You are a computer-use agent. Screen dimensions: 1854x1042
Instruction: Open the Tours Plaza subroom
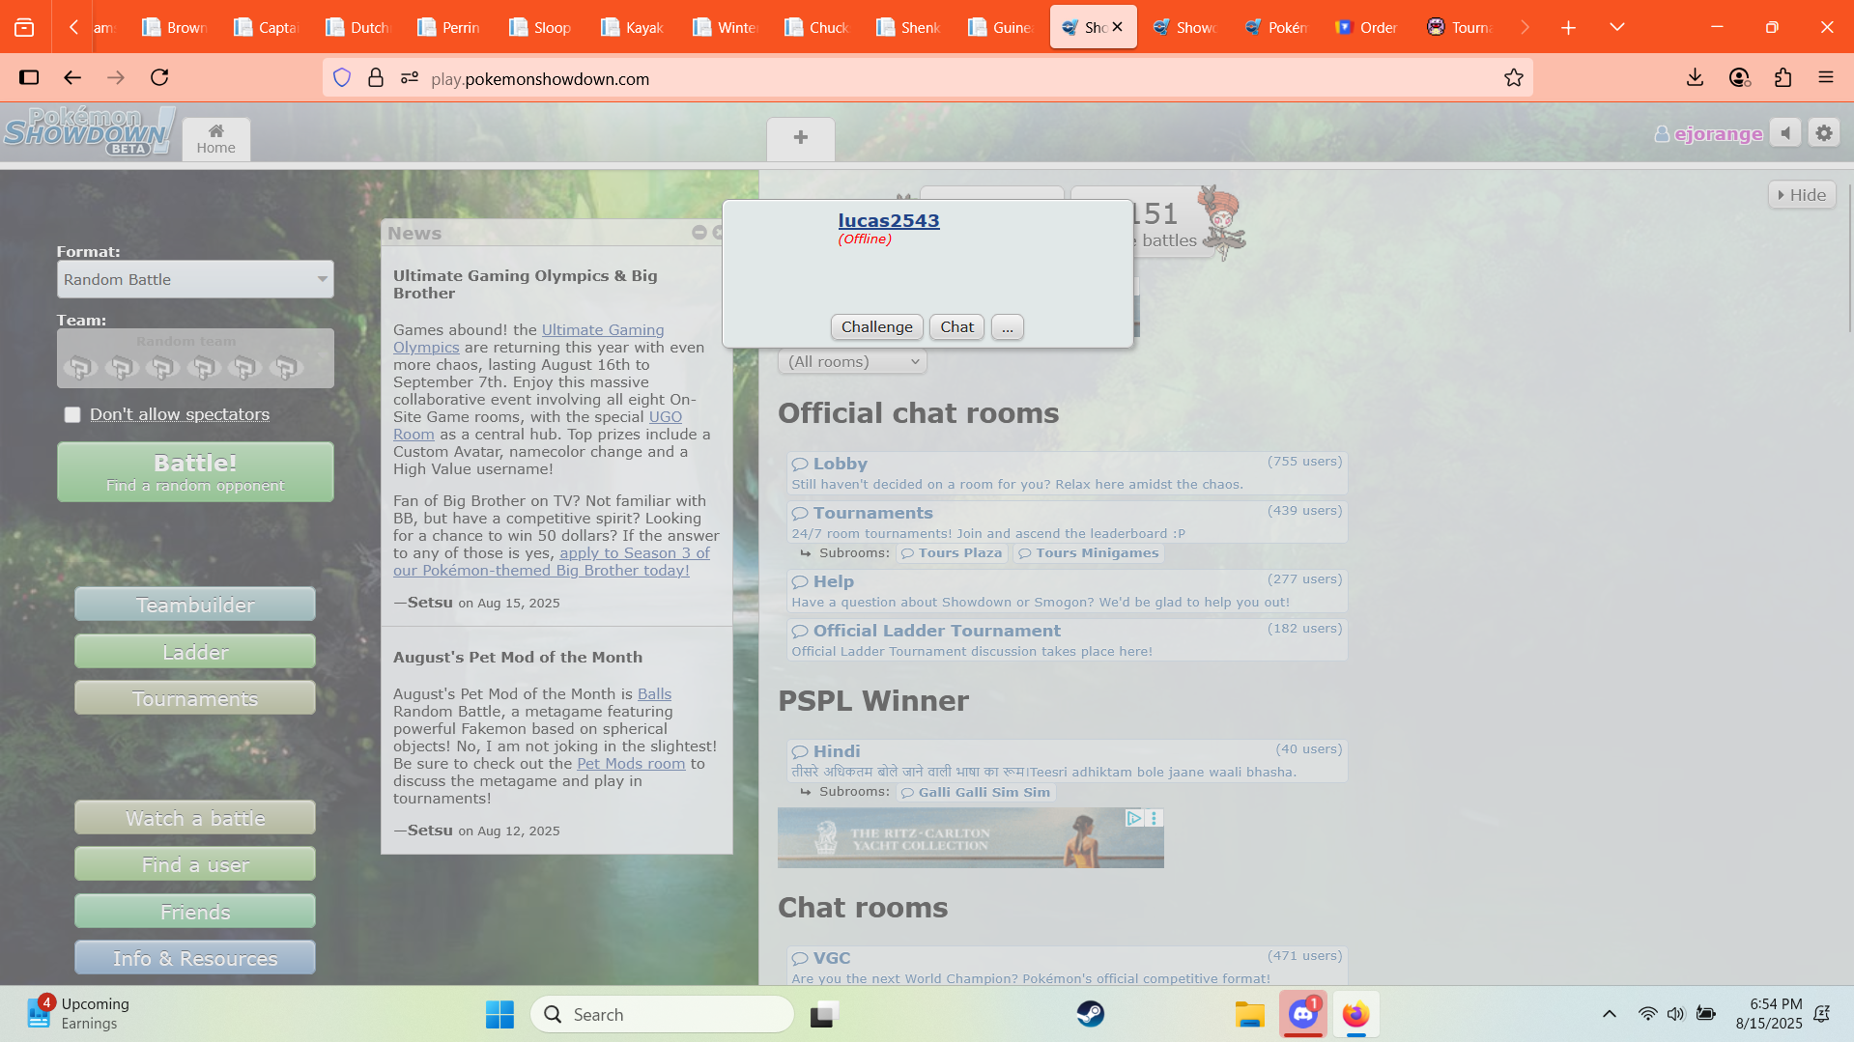[952, 553]
